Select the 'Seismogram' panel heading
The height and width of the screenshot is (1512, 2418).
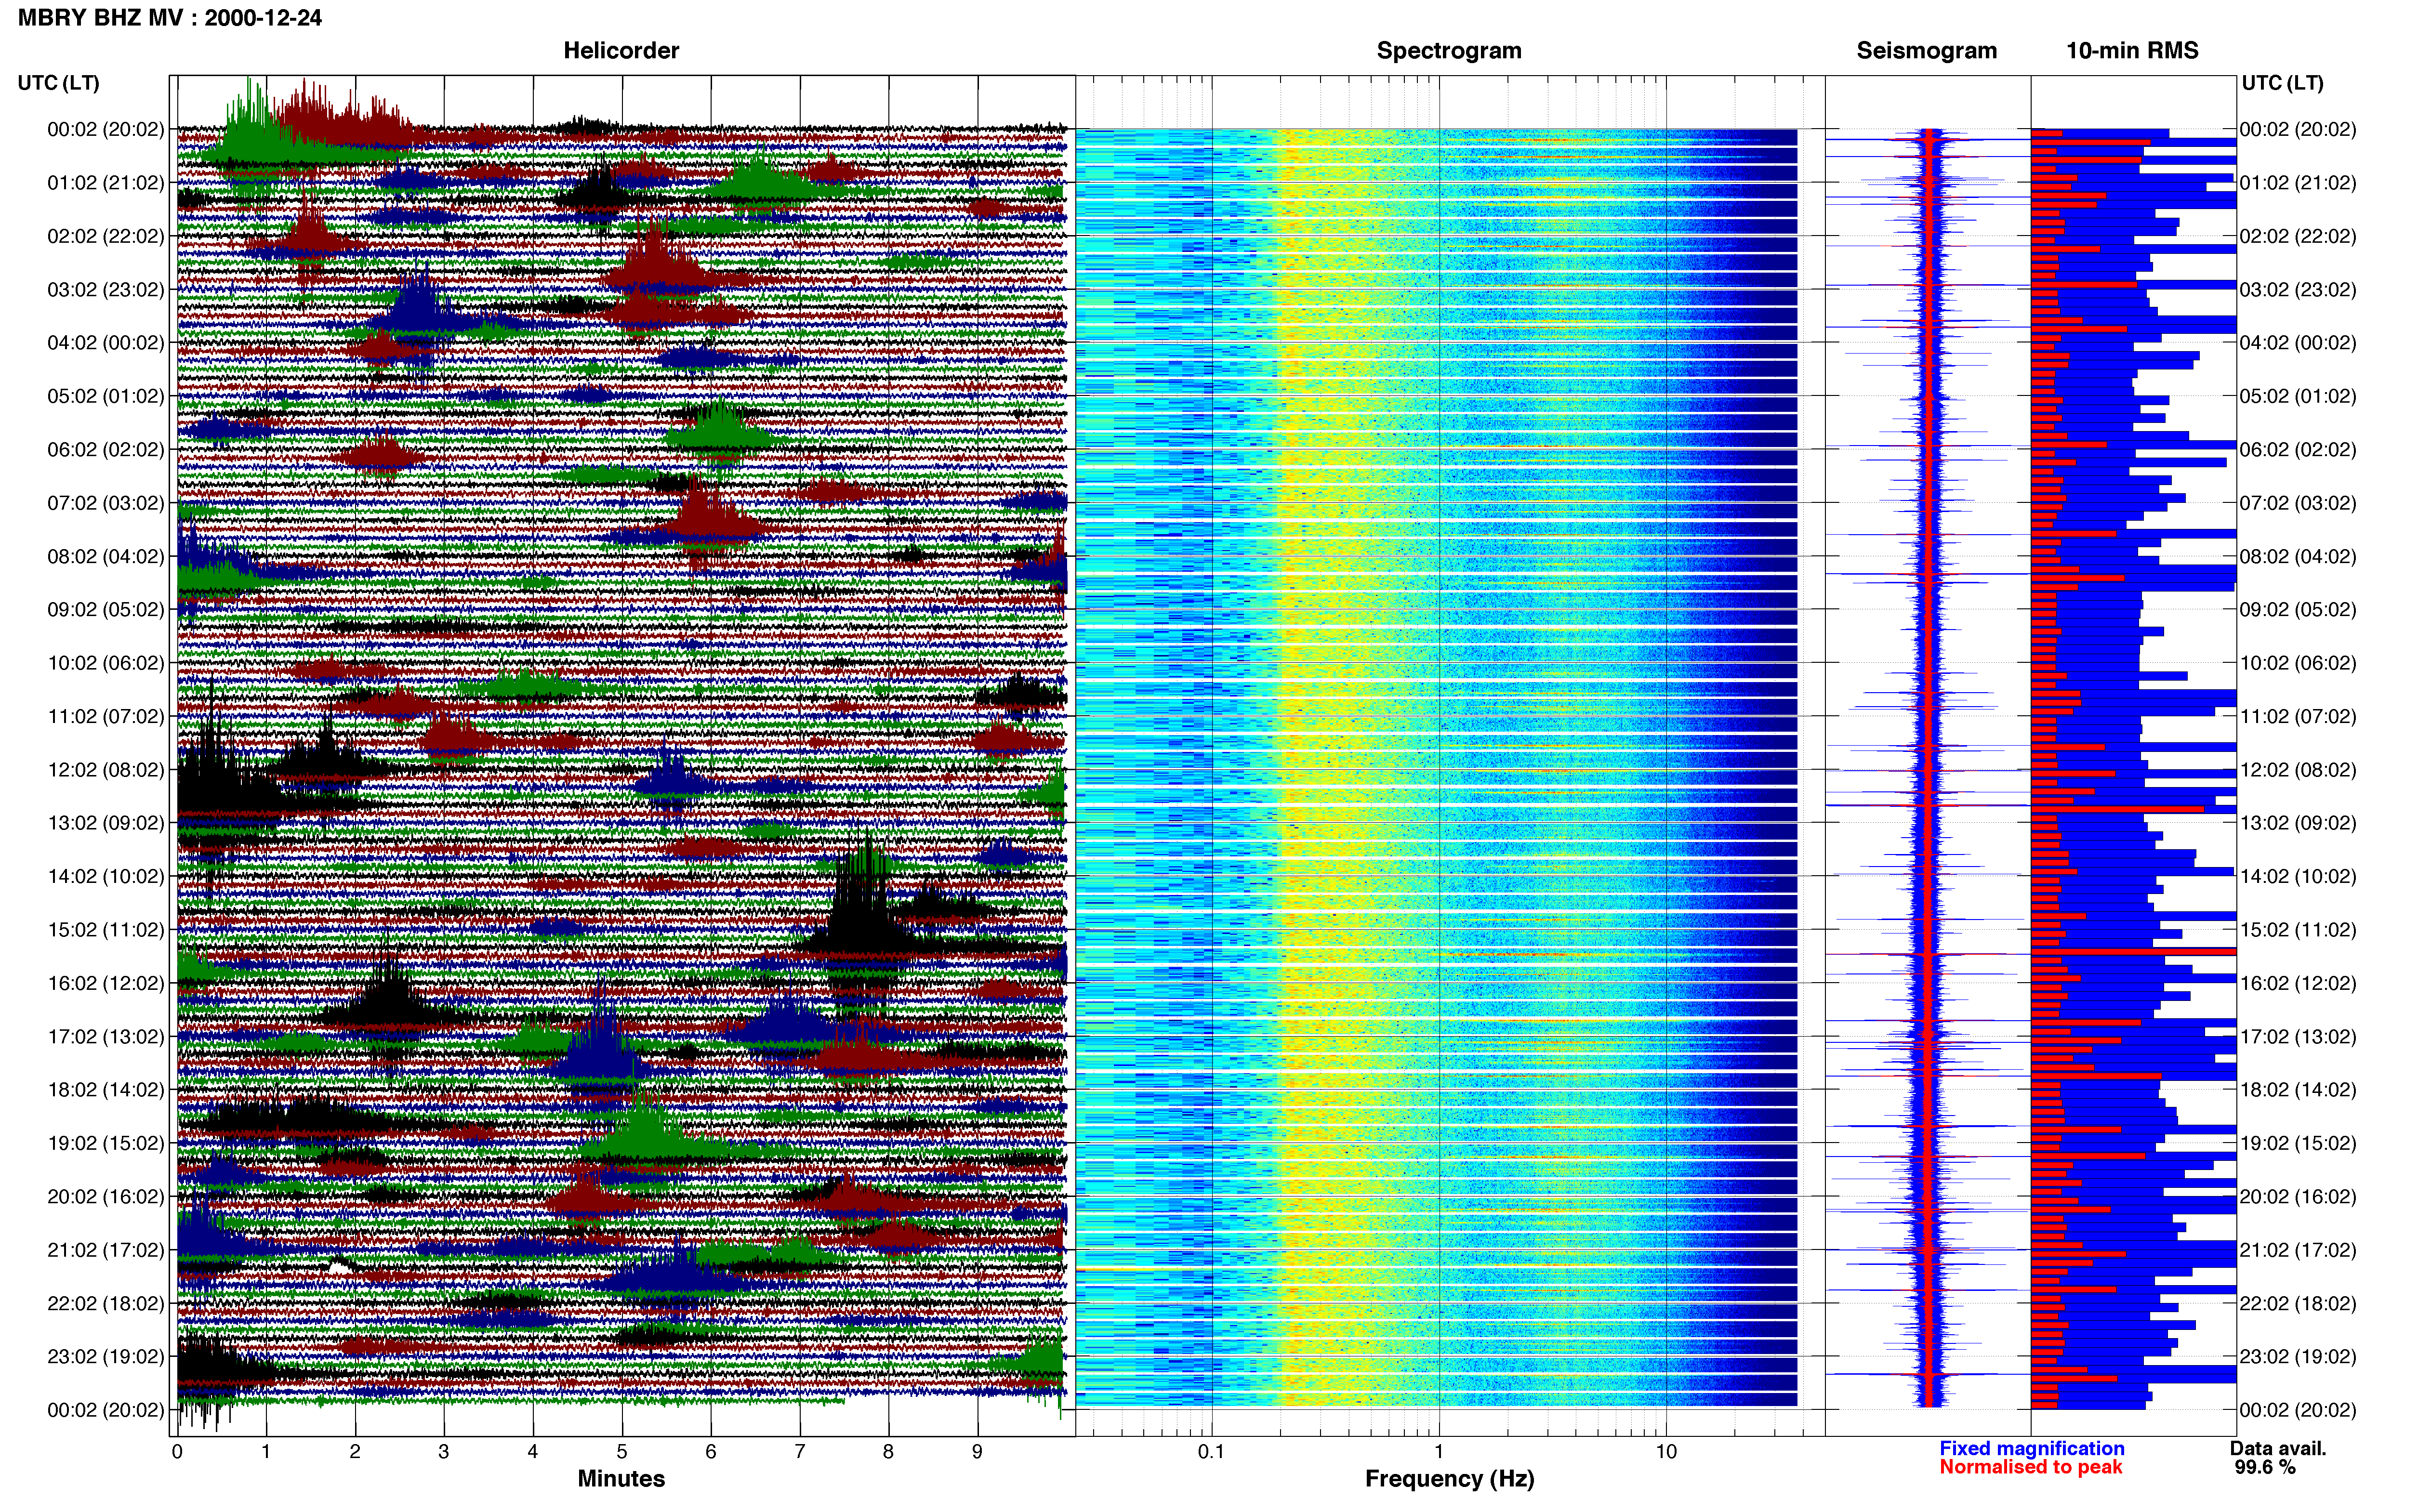pos(1926,50)
